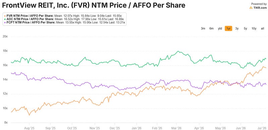This screenshot has width=268, height=130.
Task: Select the 6m time range
Action: pyautogui.click(x=211, y=28)
